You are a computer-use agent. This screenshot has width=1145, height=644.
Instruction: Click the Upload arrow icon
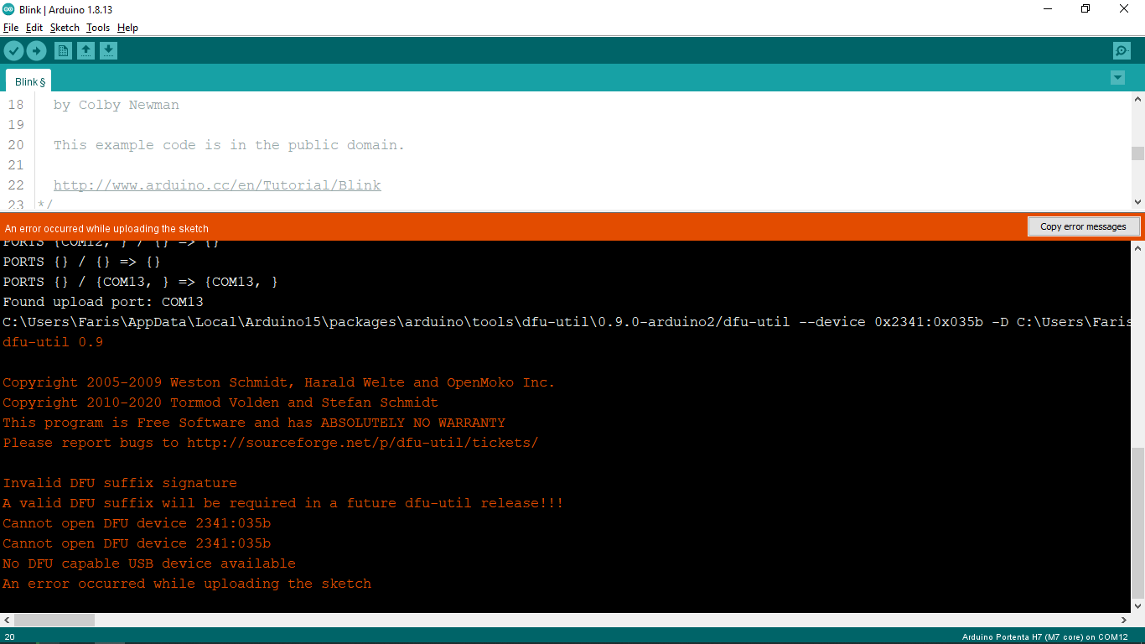pos(36,51)
